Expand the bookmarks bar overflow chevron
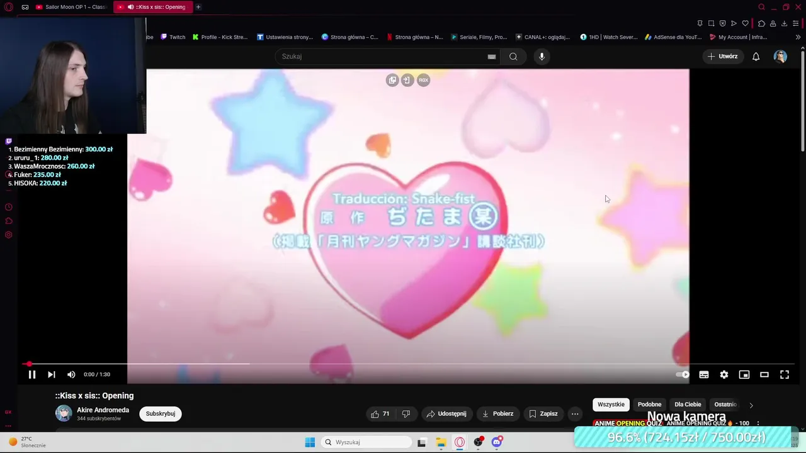This screenshot has width=806, height=453. click(x=798, y=37)
